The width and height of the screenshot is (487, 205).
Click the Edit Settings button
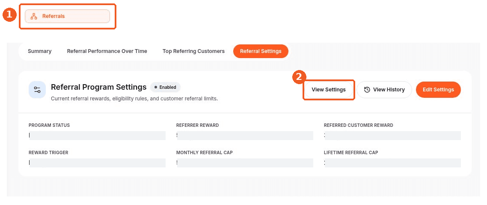coord(438,90)
